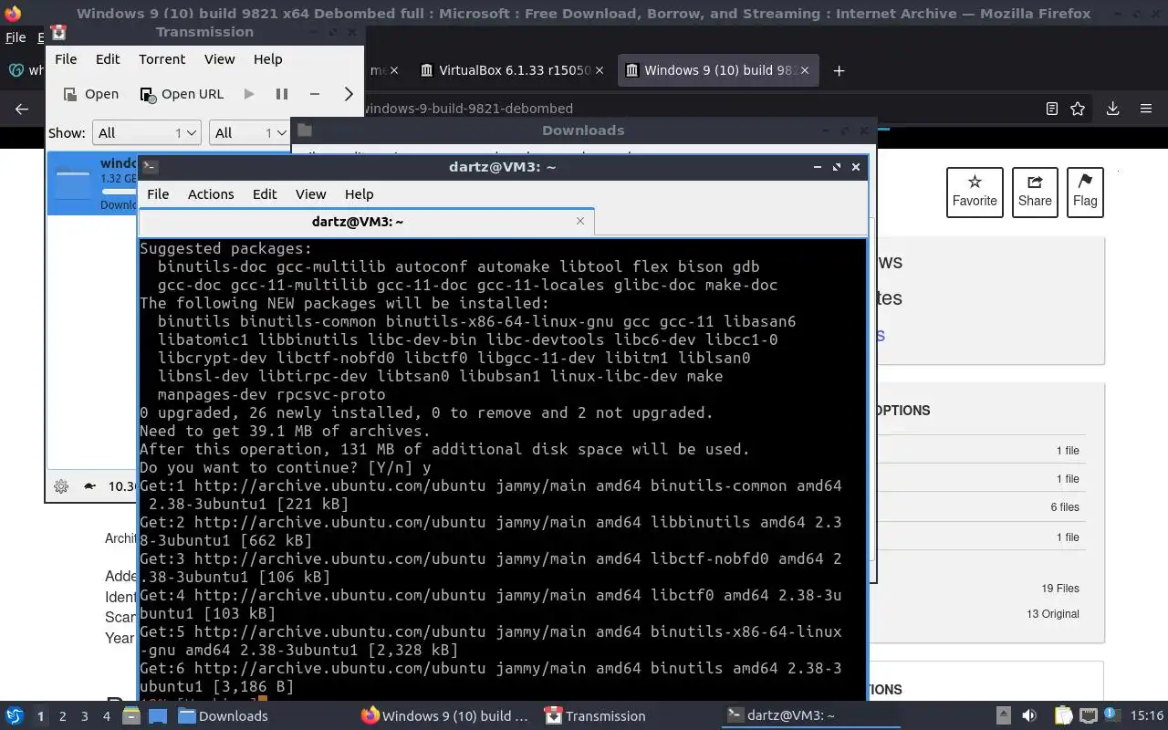Click the terminal window title icon

click(151, 167)
